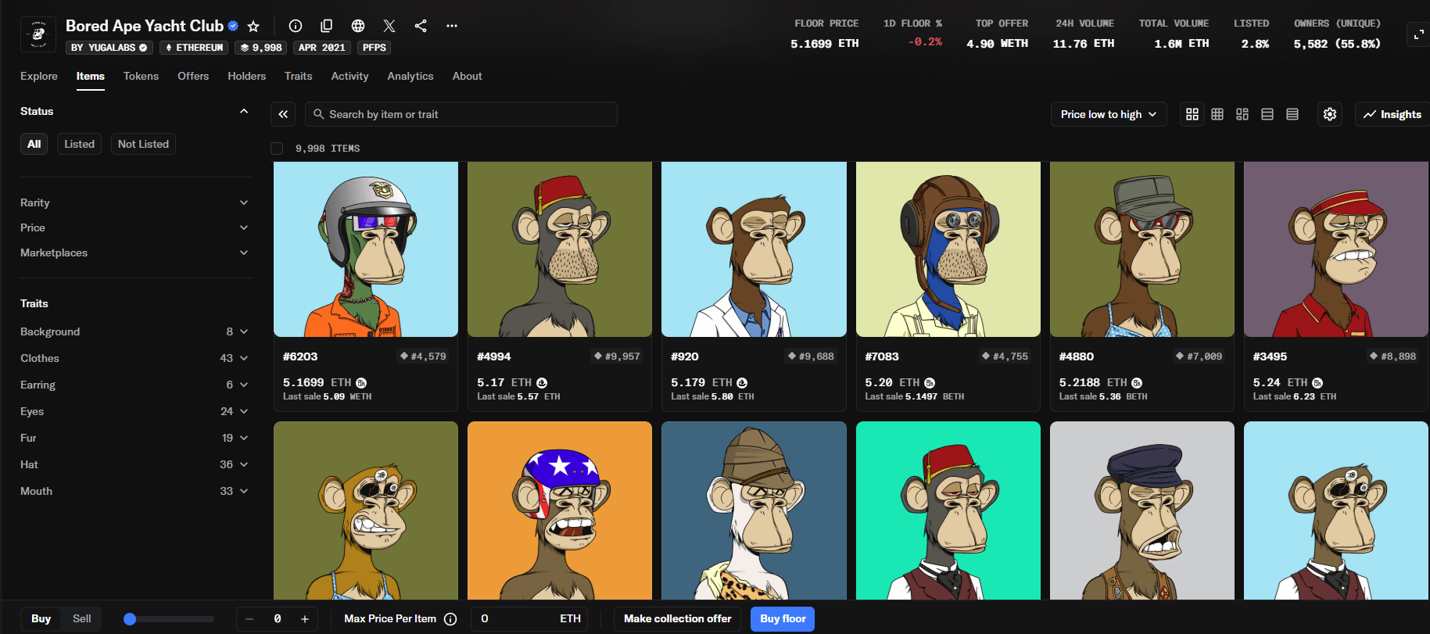This screenshot has height=634, width=1430.
Task: Click the rarity rank badge #9,957
Action: pyautogui.click(x=617, y=356)
